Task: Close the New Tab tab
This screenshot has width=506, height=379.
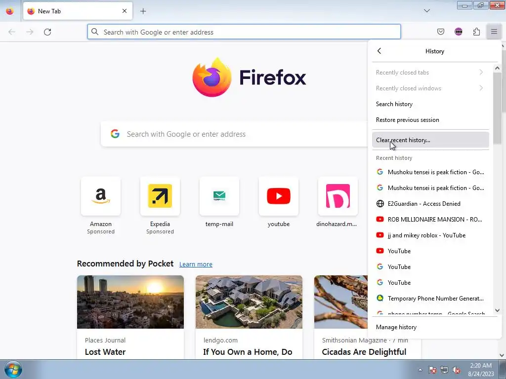Action: 124,11
